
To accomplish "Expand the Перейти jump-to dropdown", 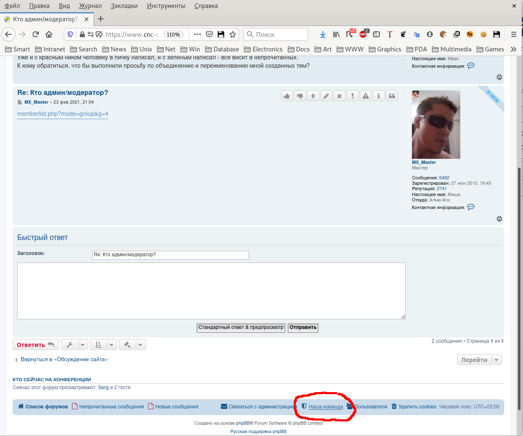I will pos(480,360).
